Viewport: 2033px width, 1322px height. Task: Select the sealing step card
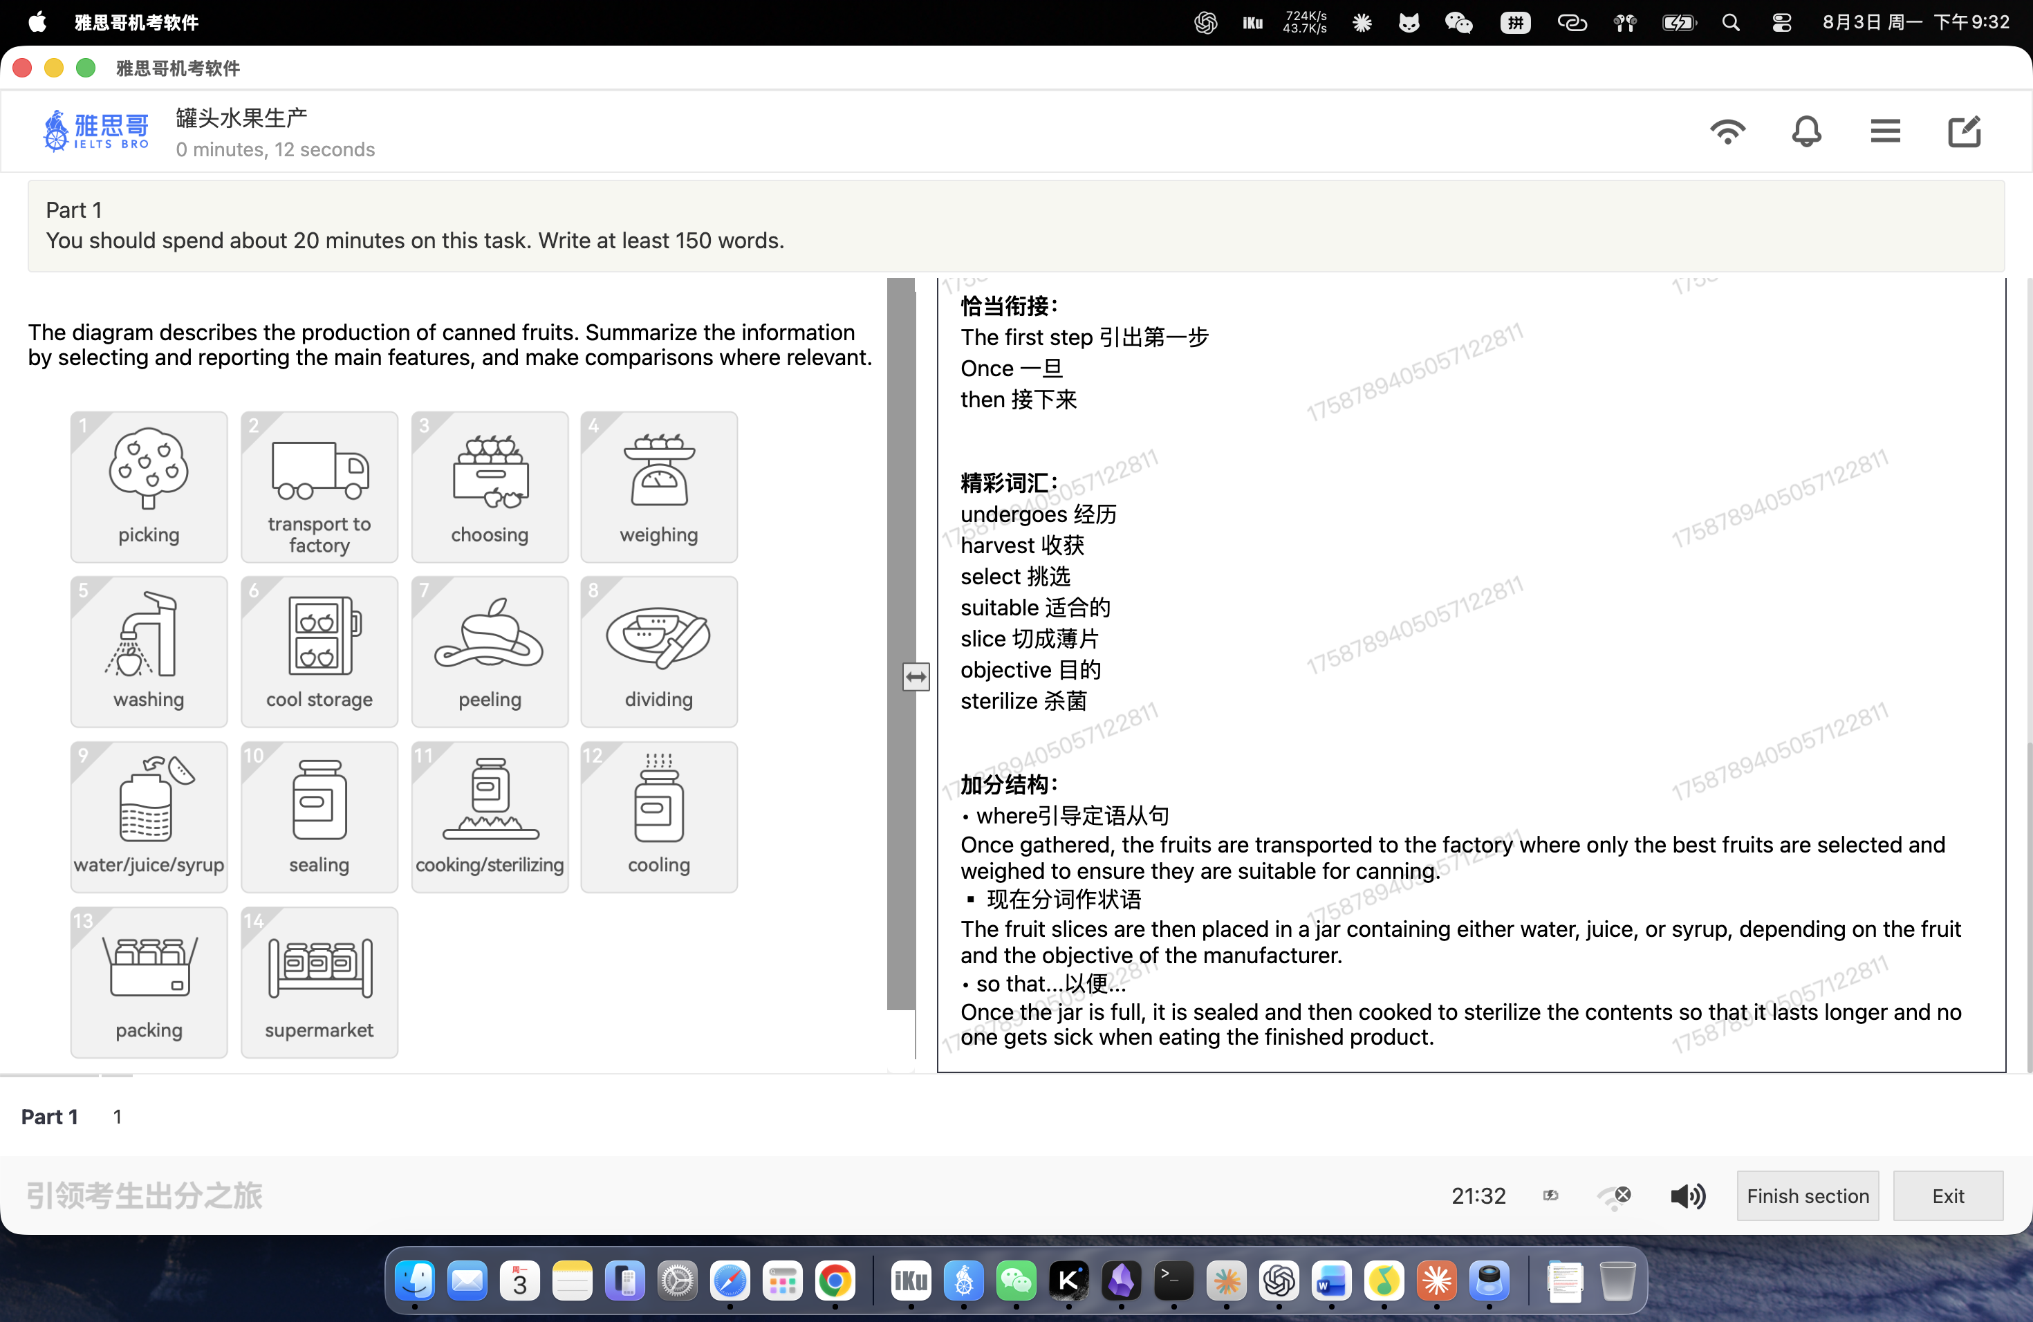point(319,817)
